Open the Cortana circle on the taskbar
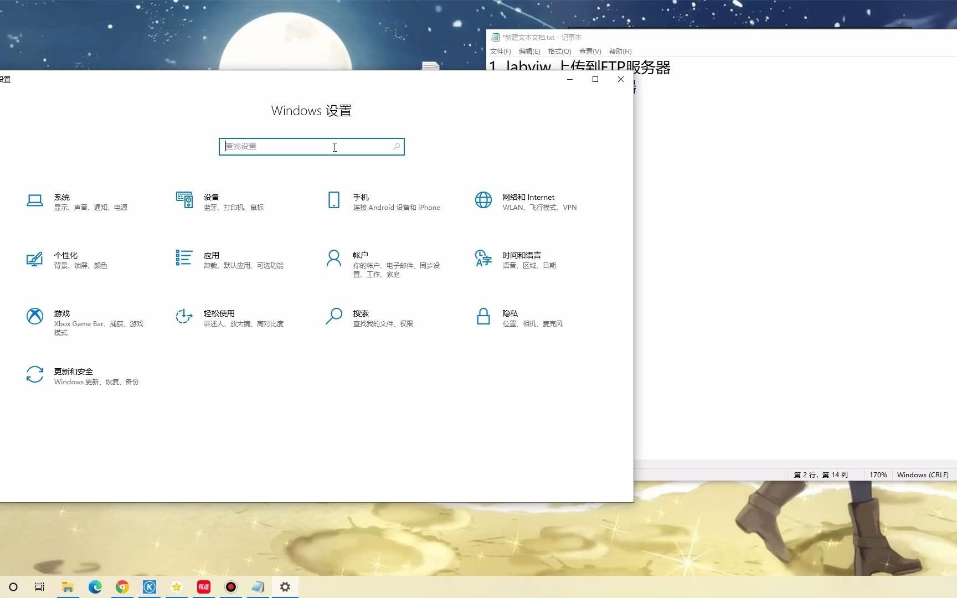This screenshot has width=957, height=598. (x=13, y=587)
